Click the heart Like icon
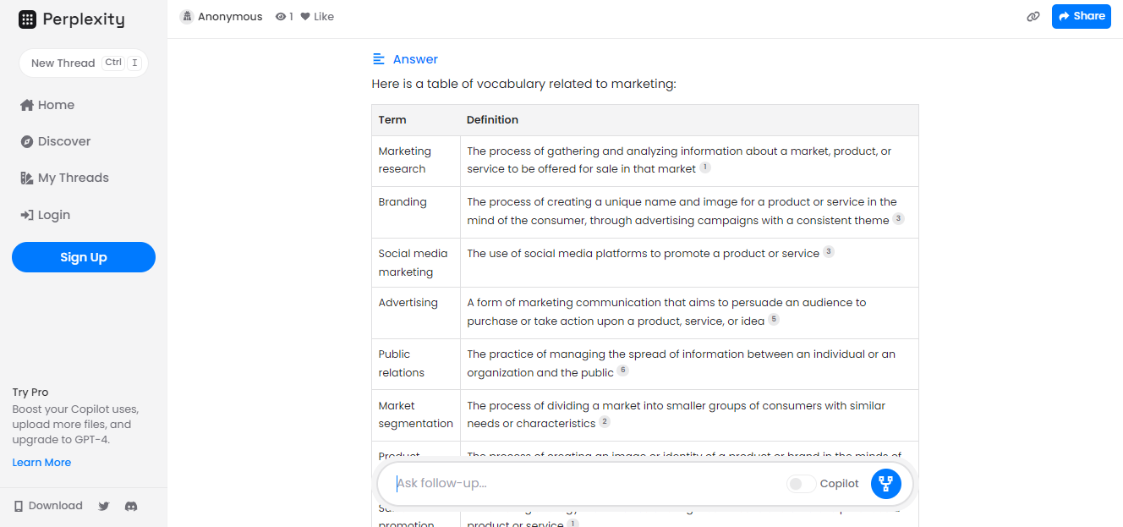The width and height of the screenshot is (1123, 527). [x=305, y=16]
